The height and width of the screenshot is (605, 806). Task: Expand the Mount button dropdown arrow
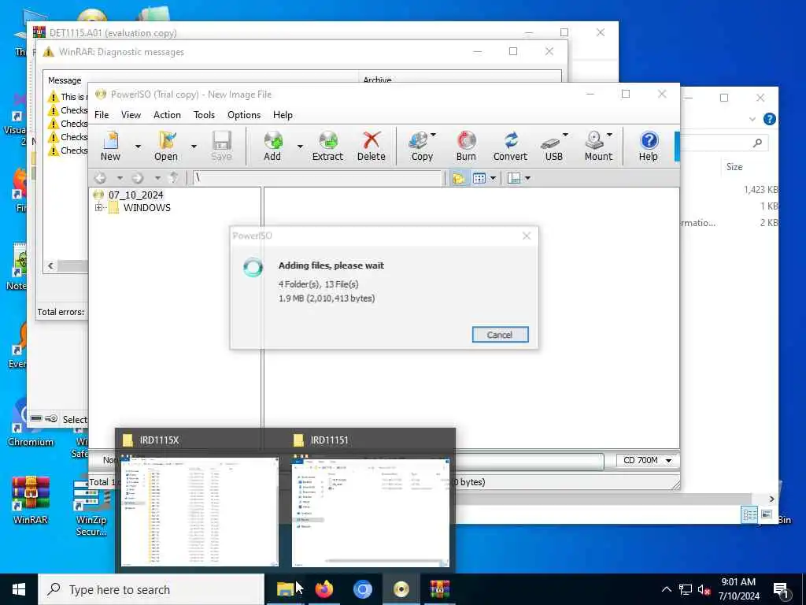(x=610, y=135)
